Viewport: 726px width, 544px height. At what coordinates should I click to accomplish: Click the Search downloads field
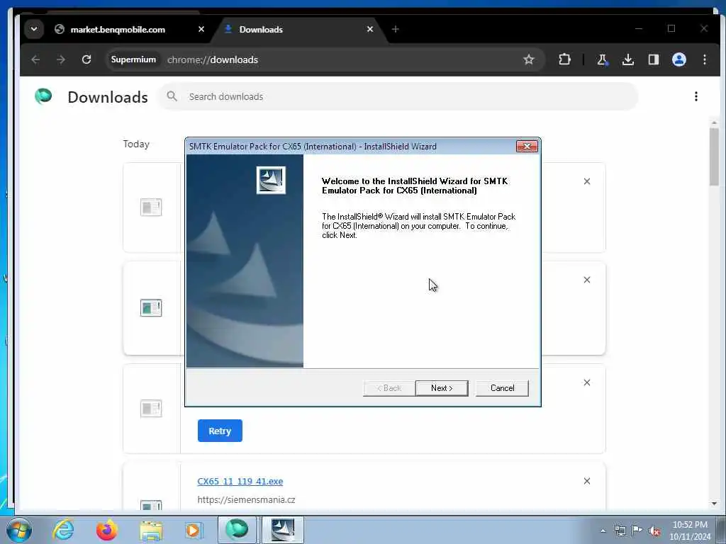click(398, 96)
